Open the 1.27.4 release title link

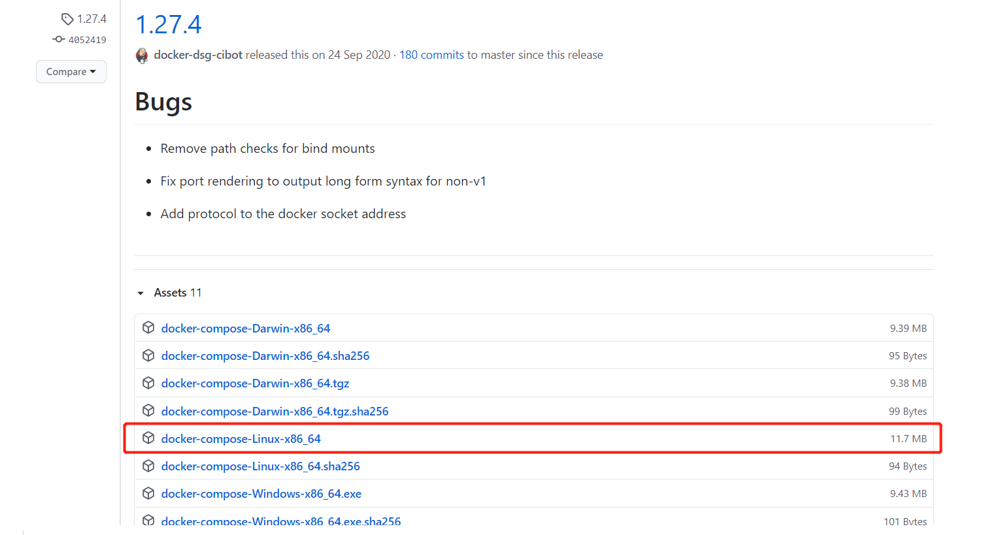click(x=169, y=25)
